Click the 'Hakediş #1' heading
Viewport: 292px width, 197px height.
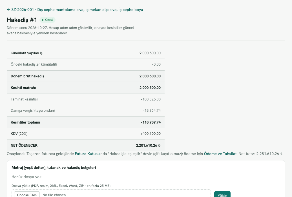point(22,20)
